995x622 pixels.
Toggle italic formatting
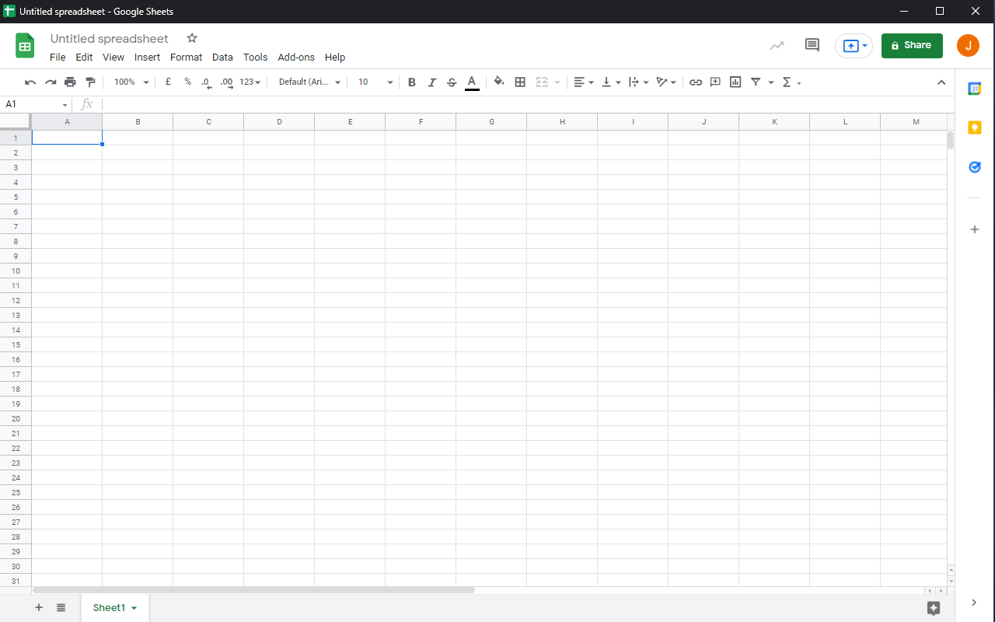click(x=431, y=82)
